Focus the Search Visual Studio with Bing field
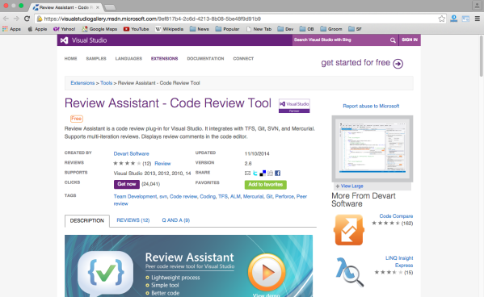The height and width of the screenshot is (297, 484). coord(341,40)
